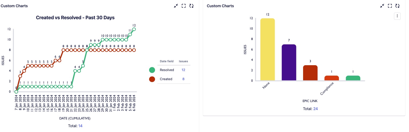Select the yellow None bar with 12 issues
The image size is (409, 132).
[x=268, y=50]
